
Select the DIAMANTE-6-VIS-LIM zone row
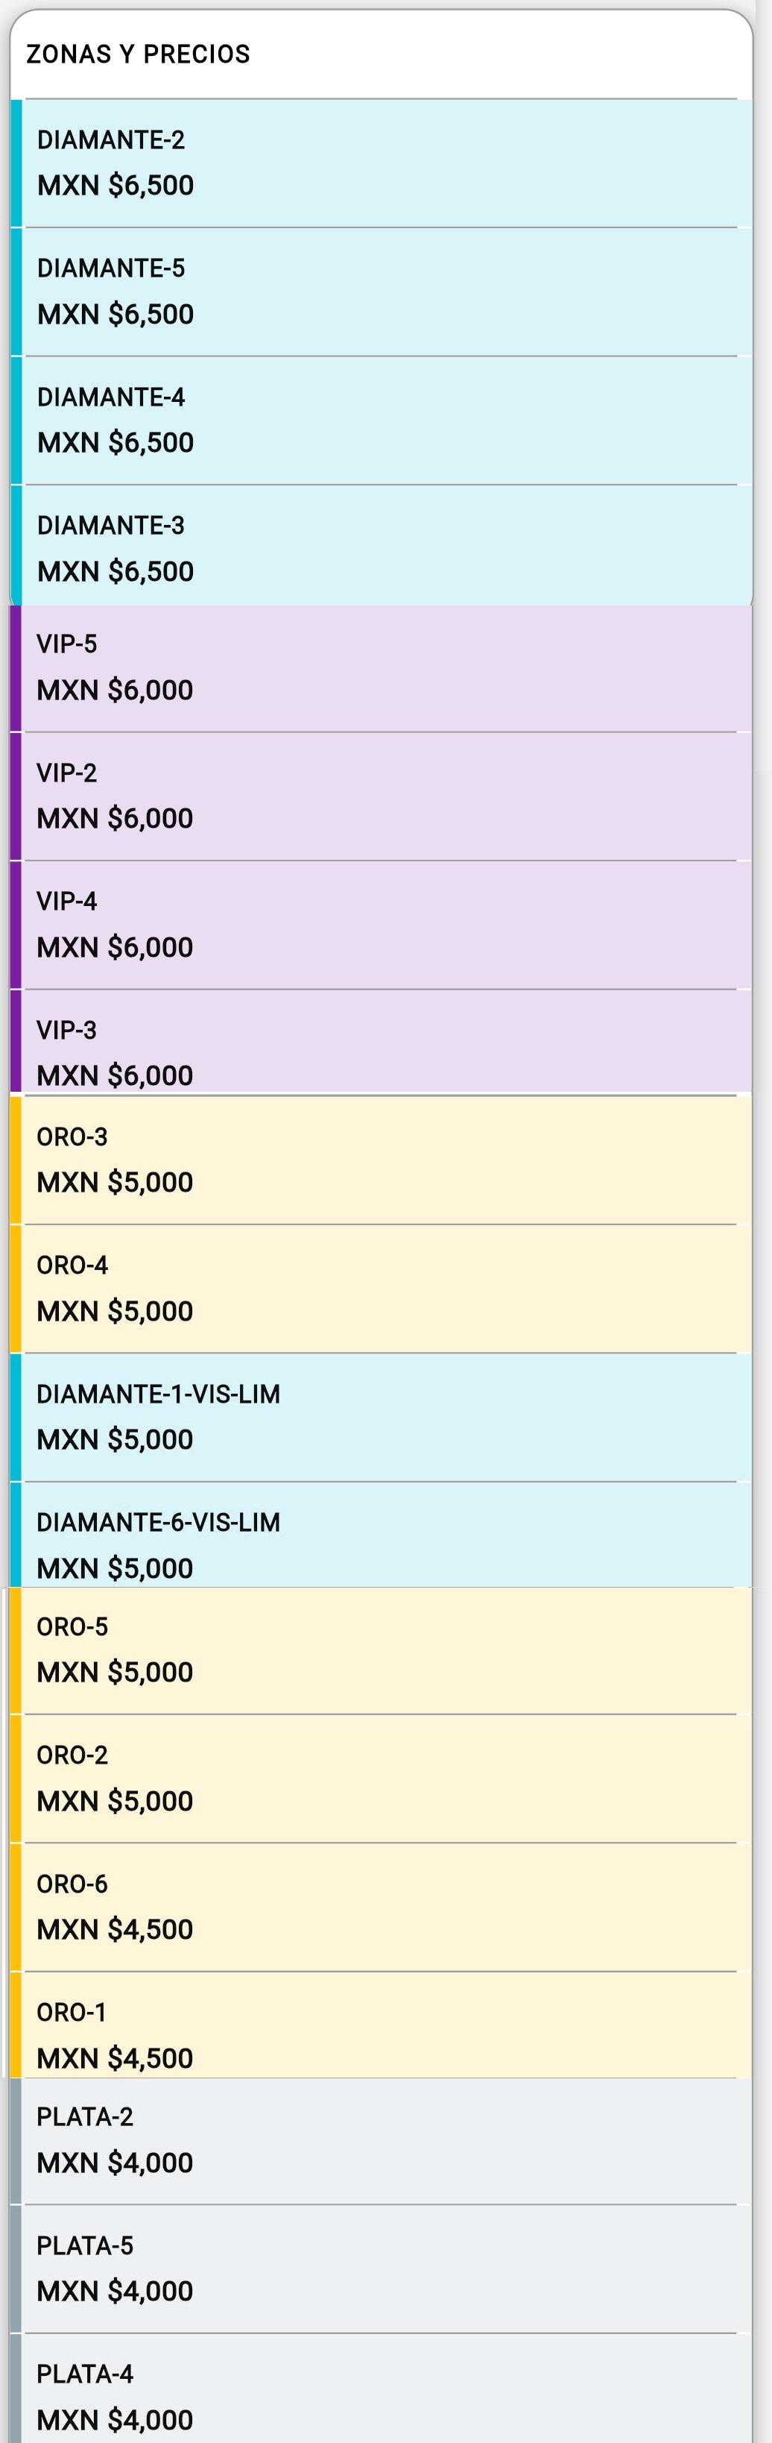tap(381, 1535)
